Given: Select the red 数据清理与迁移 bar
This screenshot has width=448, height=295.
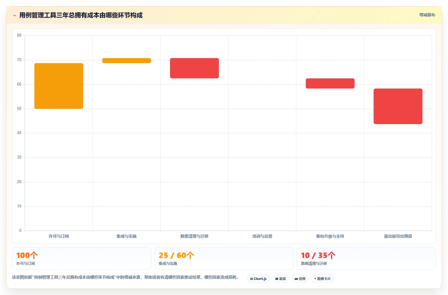Looking at the screenshot, I should click(x=194, y=68).
